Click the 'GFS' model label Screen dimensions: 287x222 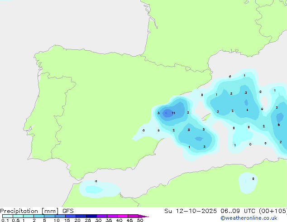(x=68, y=211)
